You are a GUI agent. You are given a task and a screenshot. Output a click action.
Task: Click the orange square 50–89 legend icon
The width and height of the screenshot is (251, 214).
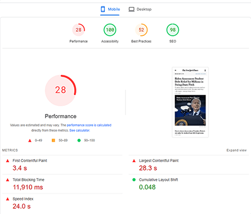coord(54,140)
